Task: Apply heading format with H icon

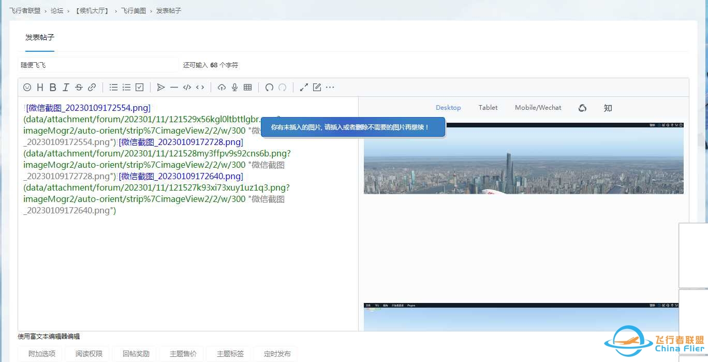Action: tap(40, 88)
